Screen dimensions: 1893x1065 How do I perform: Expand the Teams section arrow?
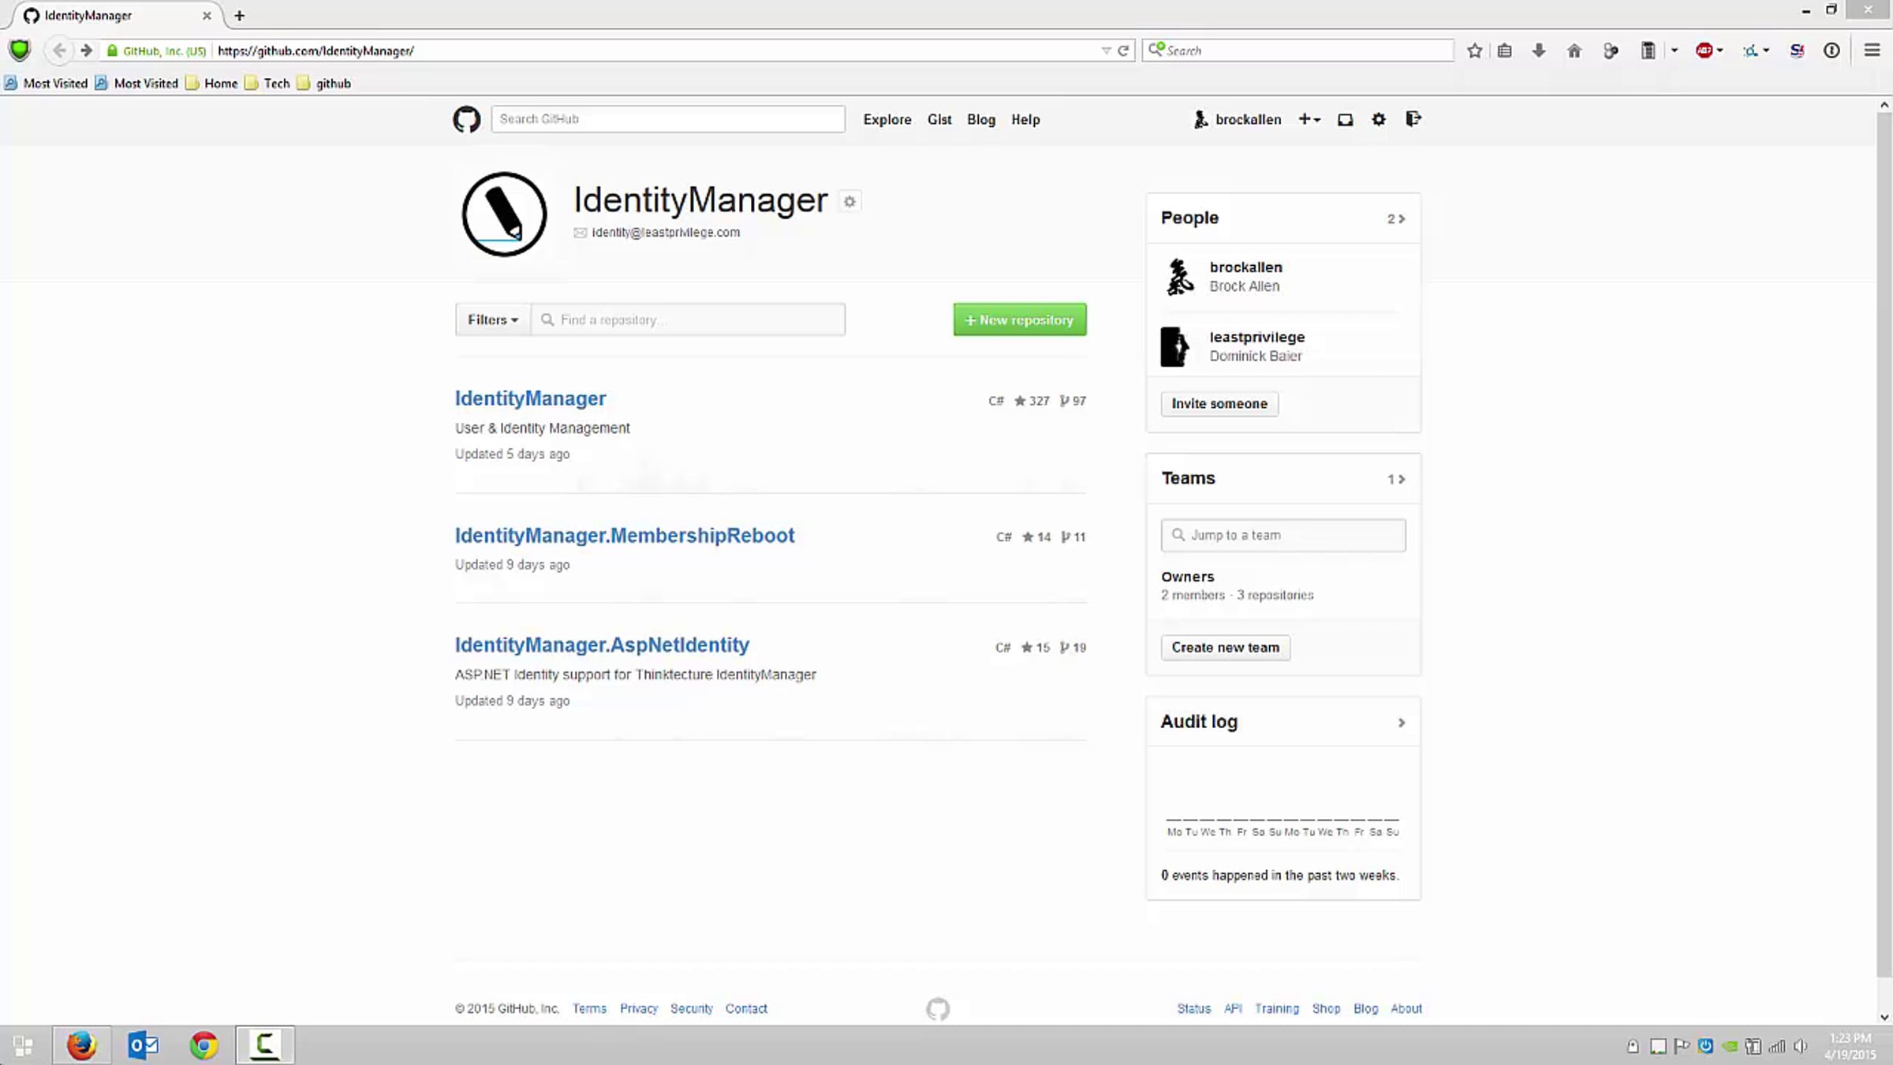click(x=1396, y=480)
